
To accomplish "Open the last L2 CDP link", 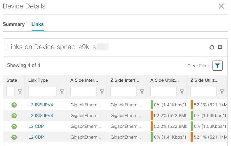I will tap(36, 137).
